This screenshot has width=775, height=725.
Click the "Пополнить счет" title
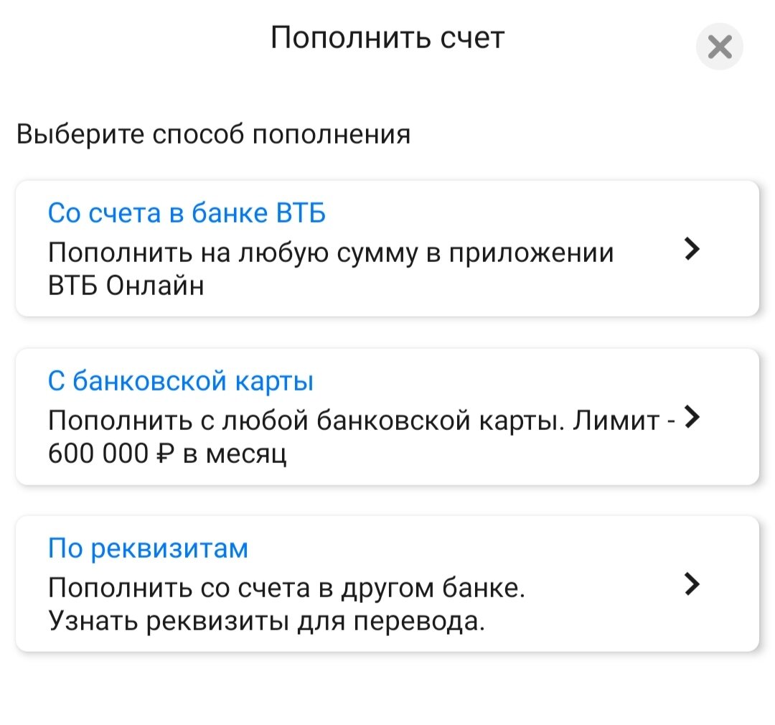pos(387,37)
